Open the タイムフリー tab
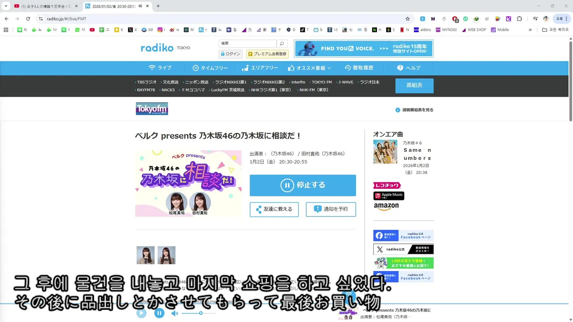The height and width of the screenshot is (322, 573). pos(210,68)
